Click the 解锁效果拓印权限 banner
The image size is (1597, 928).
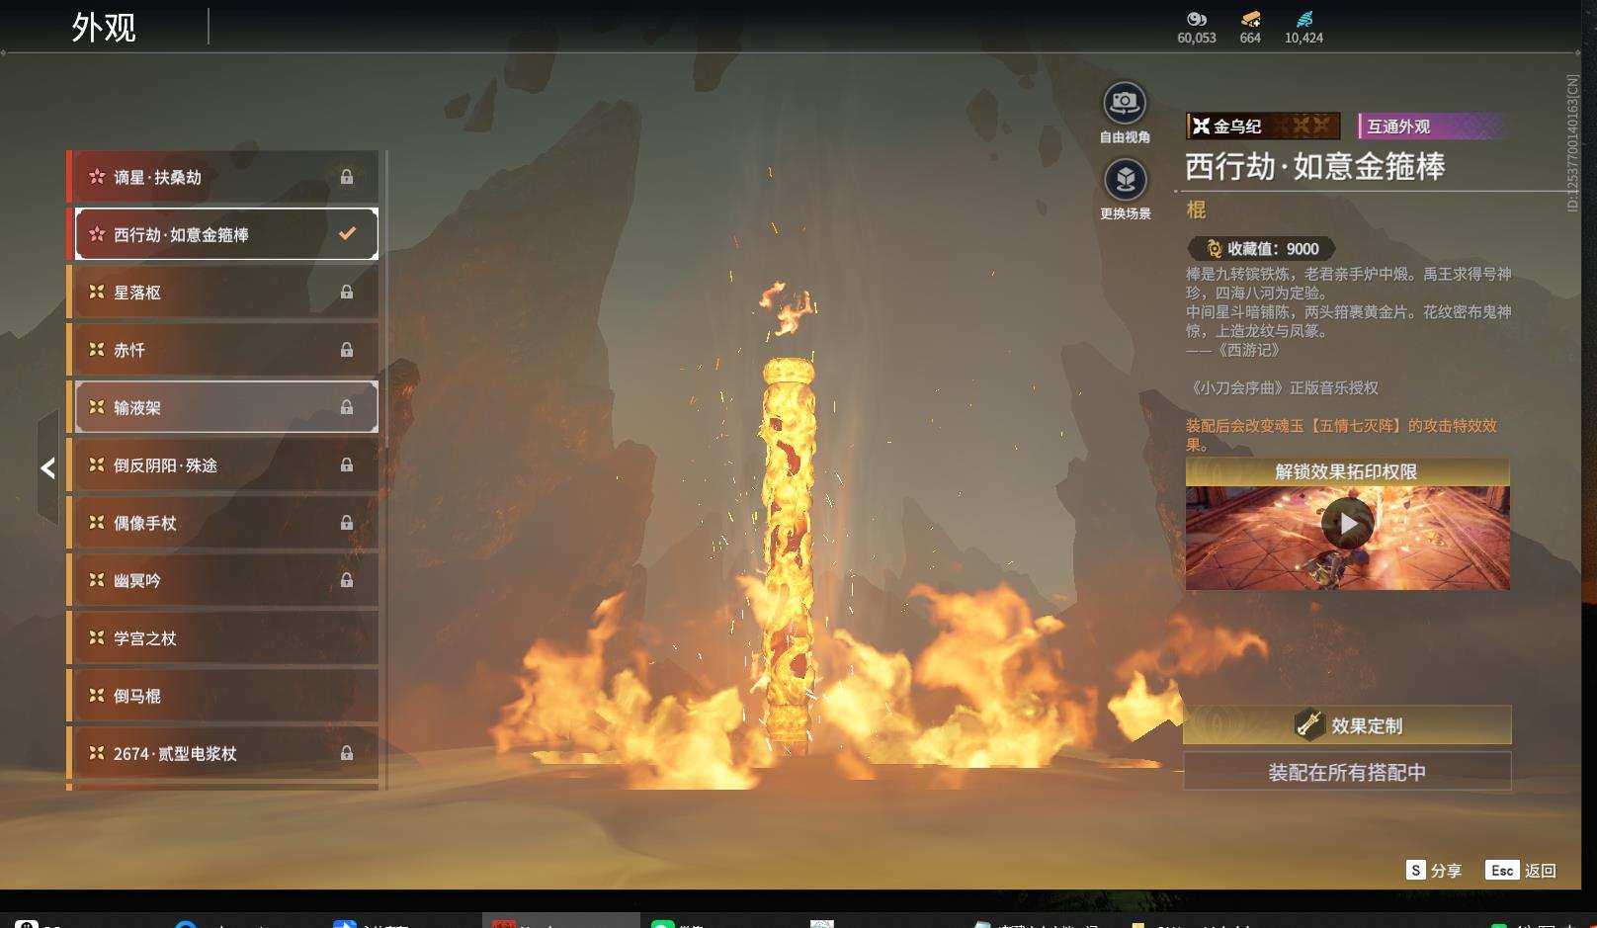(x=1347, y=471)
